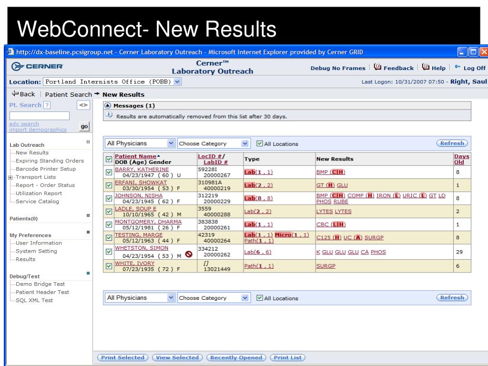Uncheck the checkbox for WHITE, IVORY

click(x=109, y=266)
